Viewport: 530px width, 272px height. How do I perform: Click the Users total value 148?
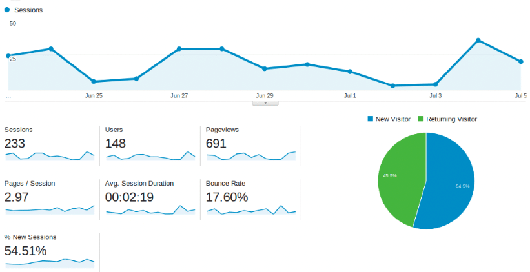click(x=116, y=143)
